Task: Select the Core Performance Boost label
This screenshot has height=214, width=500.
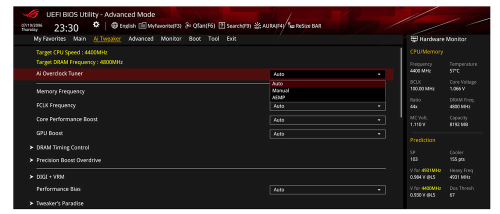Action: coord(67,119)
